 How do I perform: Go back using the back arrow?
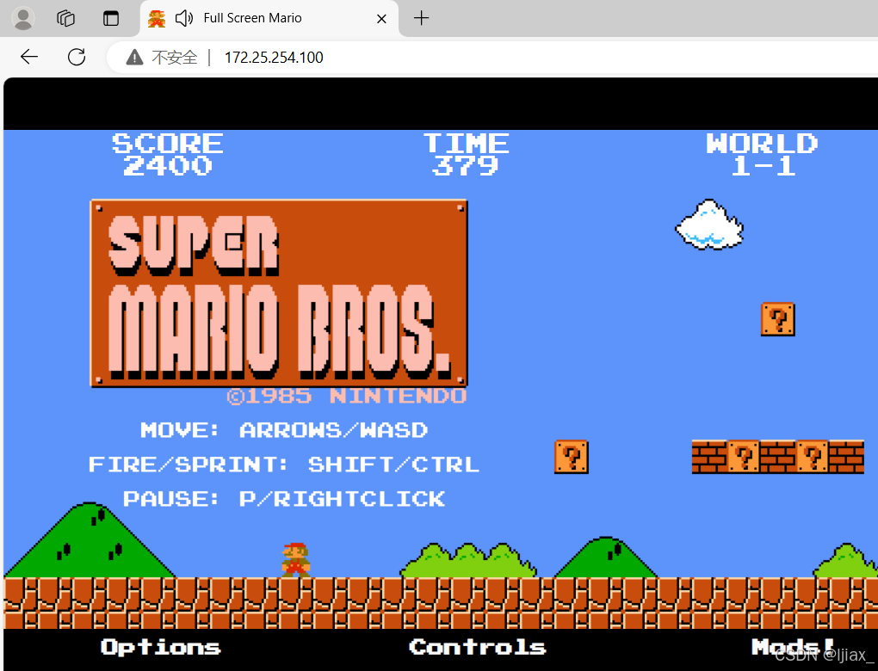click(x=29, y=57)
